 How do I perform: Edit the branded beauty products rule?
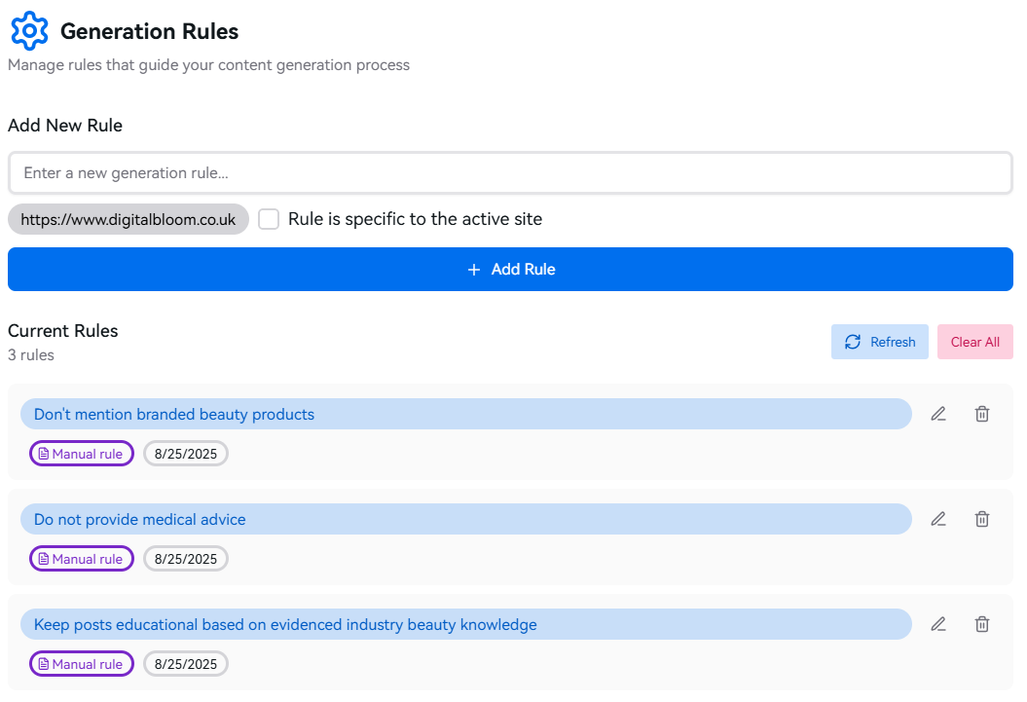[937, 414]
